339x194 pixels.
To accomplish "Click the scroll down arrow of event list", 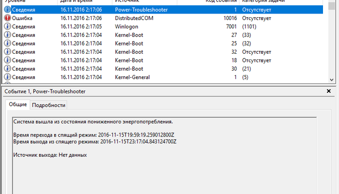I will [331, 80].
